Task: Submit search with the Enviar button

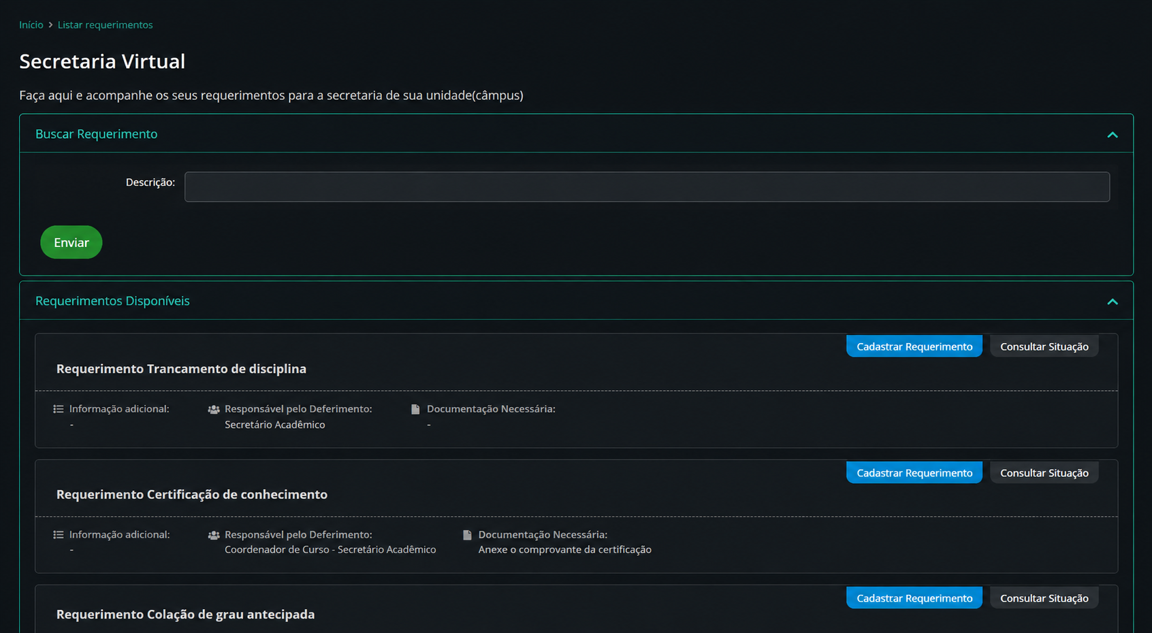Action: tap(71, 242)
